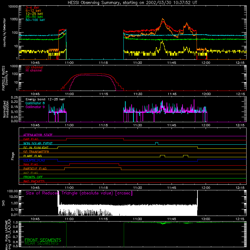Select the 25-50 keV legend label
Image resolution: width=250 pixels, height=250 pixels.
[x=34, y=17]
